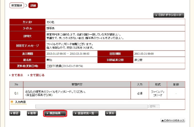Click the 授業関連 breadcrumb button

tap(17, 5)
